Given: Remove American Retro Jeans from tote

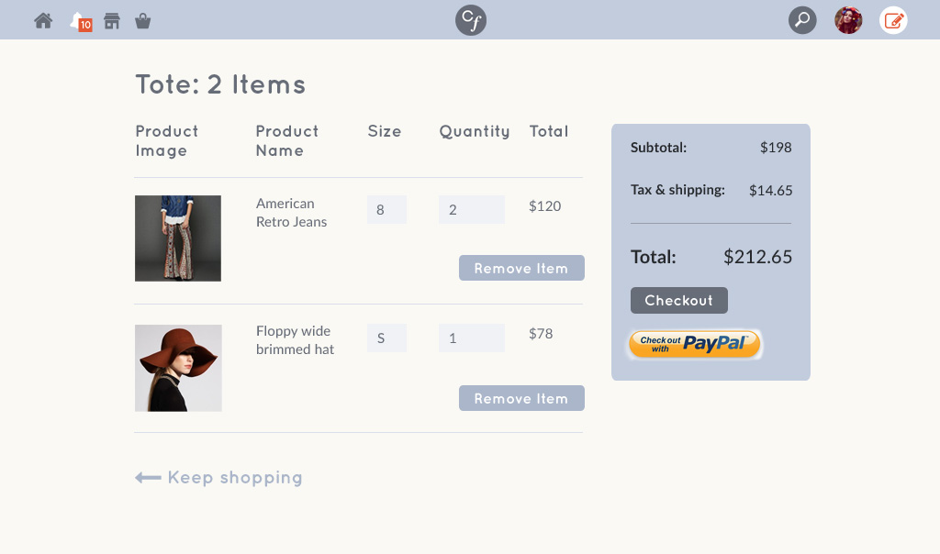Looking at the screenshot, I should coord(521,268).
